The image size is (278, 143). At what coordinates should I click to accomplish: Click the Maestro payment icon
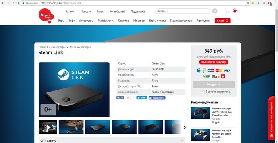point(211,71)
